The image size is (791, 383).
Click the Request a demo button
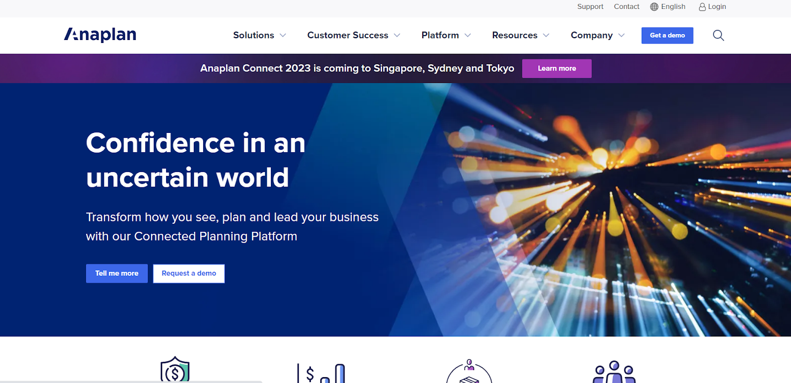[189, 273]
